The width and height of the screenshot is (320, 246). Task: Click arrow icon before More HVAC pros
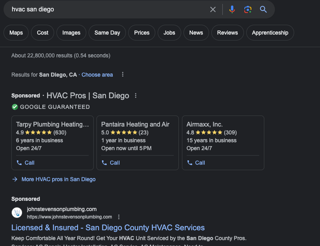(15, 179)
